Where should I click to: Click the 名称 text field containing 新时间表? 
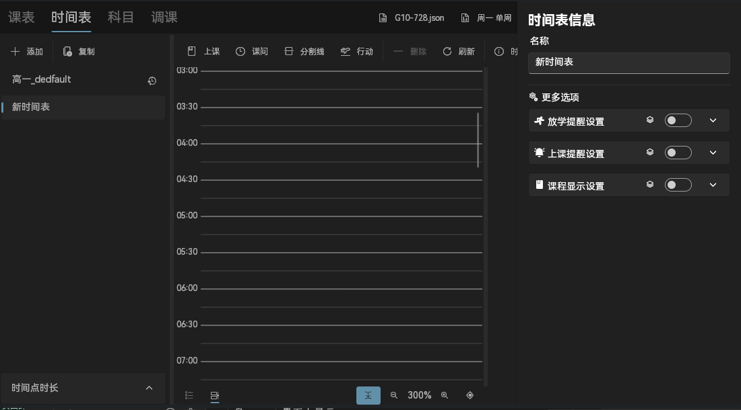(x=629, y=63)
